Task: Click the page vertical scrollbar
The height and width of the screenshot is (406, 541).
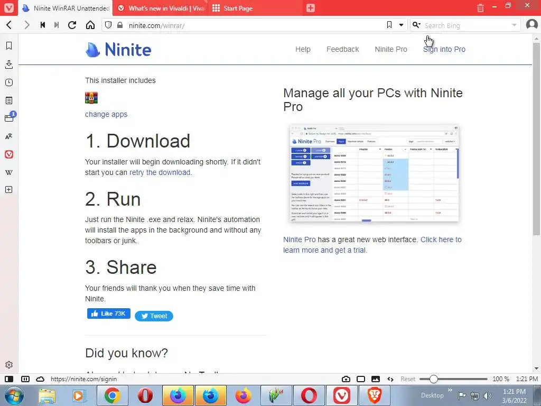Action: 536,140
